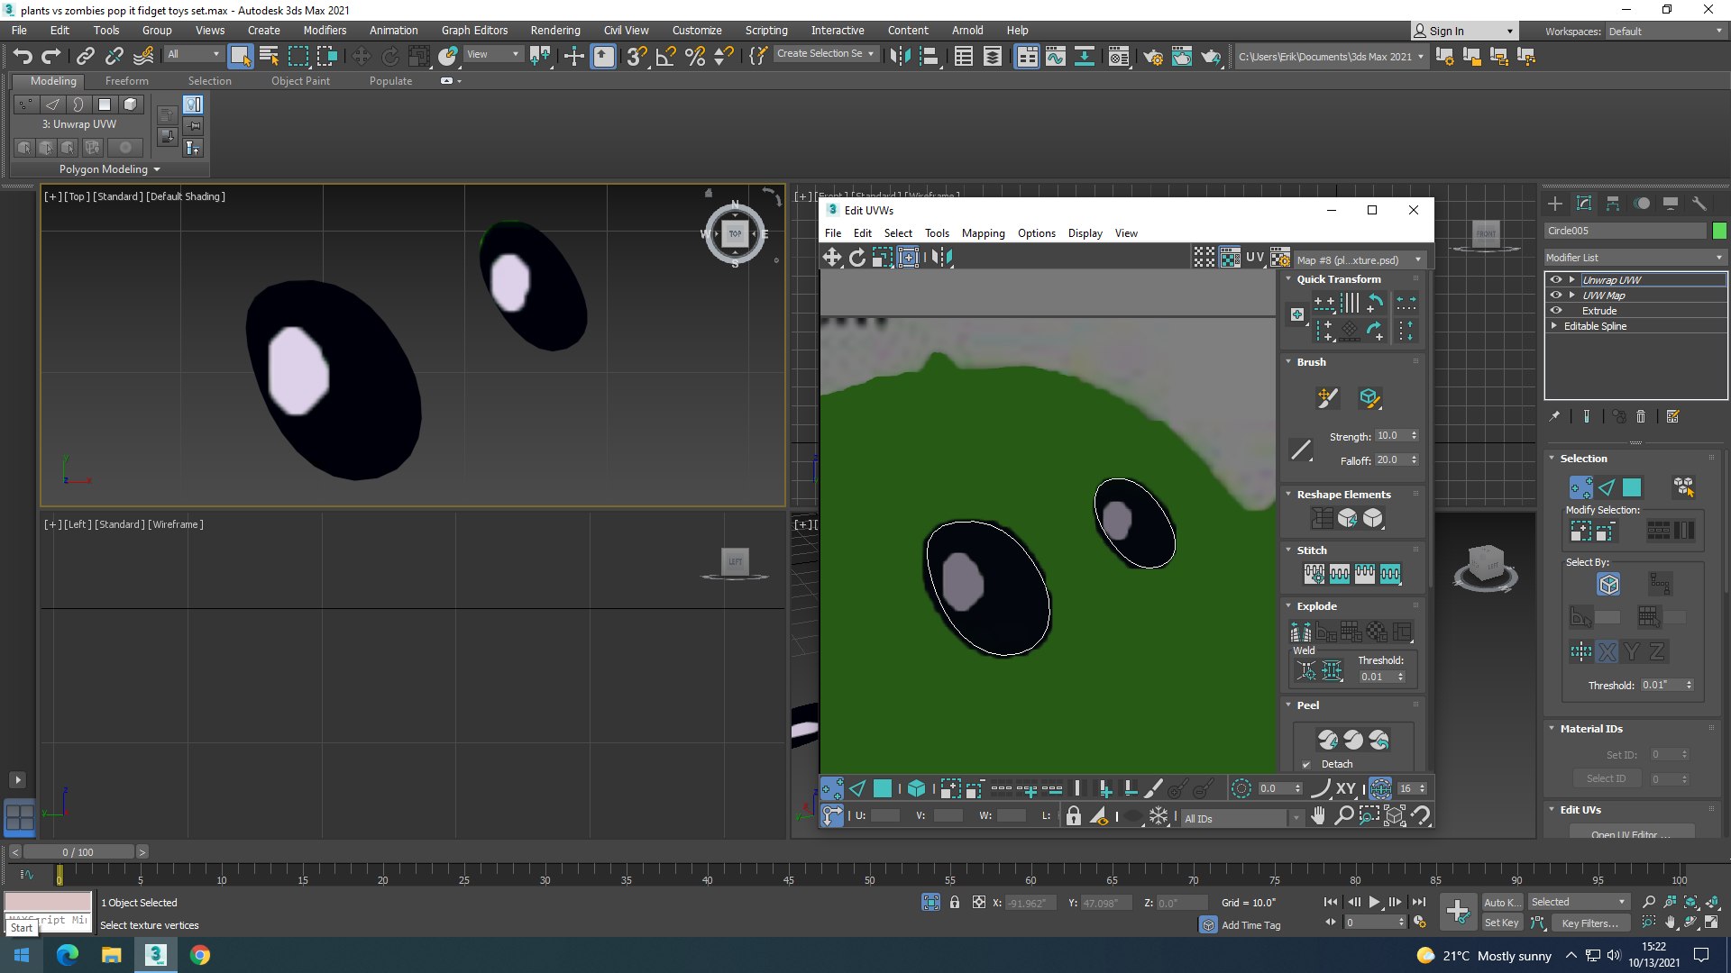The width and height of the screenshot is (1731, 973).
Task: Click the Pan hand tool in UV editor
Action: coord(1318,815)
